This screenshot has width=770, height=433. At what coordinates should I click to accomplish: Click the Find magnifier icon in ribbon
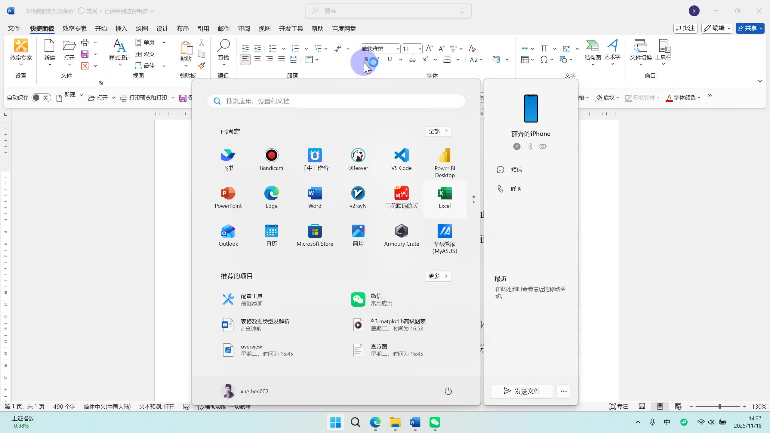(x=223, y=46)
